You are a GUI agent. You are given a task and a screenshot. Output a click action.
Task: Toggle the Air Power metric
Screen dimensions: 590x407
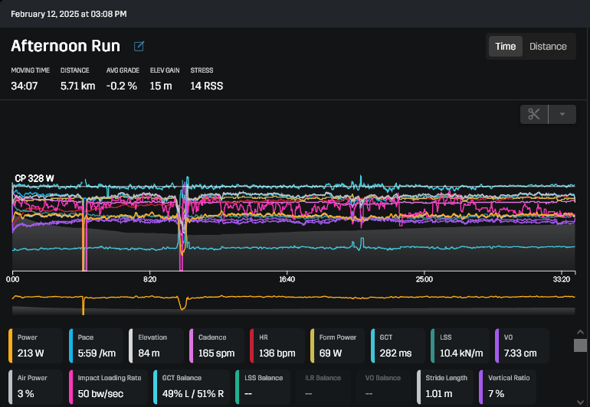[x=35, y=386]
